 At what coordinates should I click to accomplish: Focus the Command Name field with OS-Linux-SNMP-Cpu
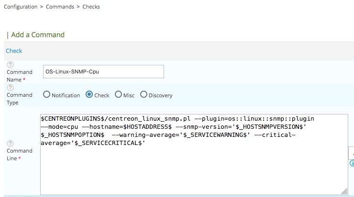tap(103, 72)
